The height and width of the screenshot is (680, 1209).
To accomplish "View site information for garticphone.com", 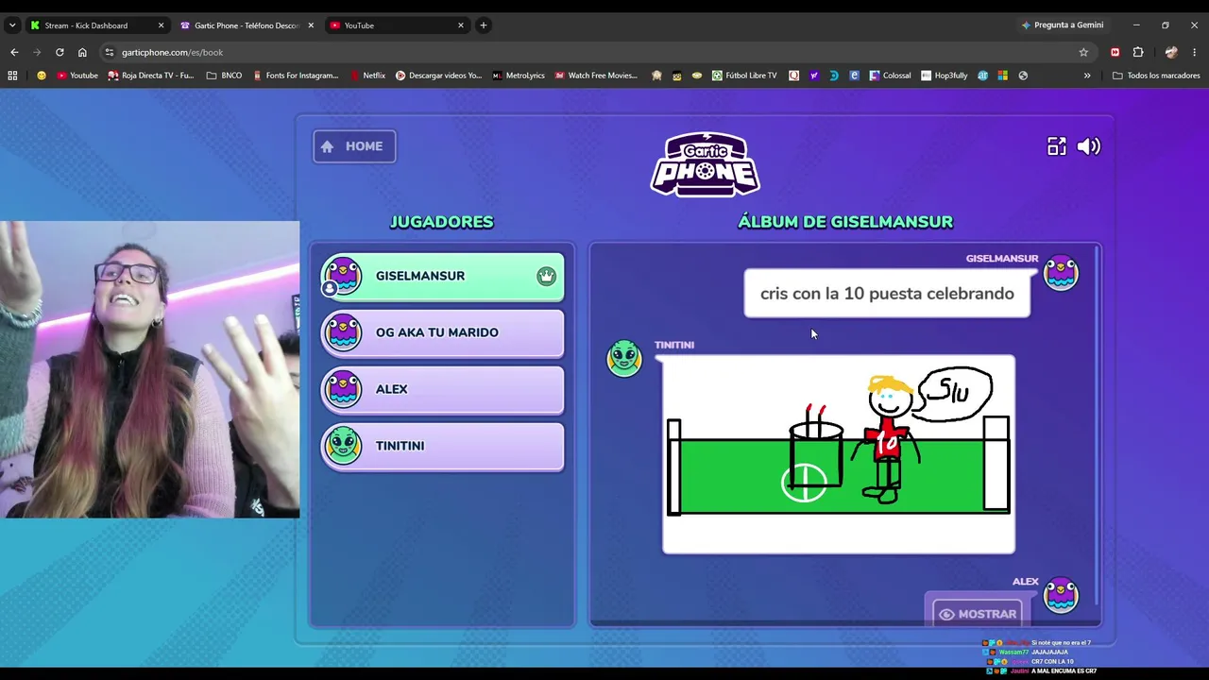I will pos(110,53).
